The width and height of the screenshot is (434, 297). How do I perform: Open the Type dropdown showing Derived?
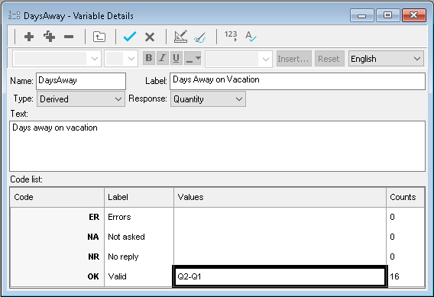tap(81, 99)
